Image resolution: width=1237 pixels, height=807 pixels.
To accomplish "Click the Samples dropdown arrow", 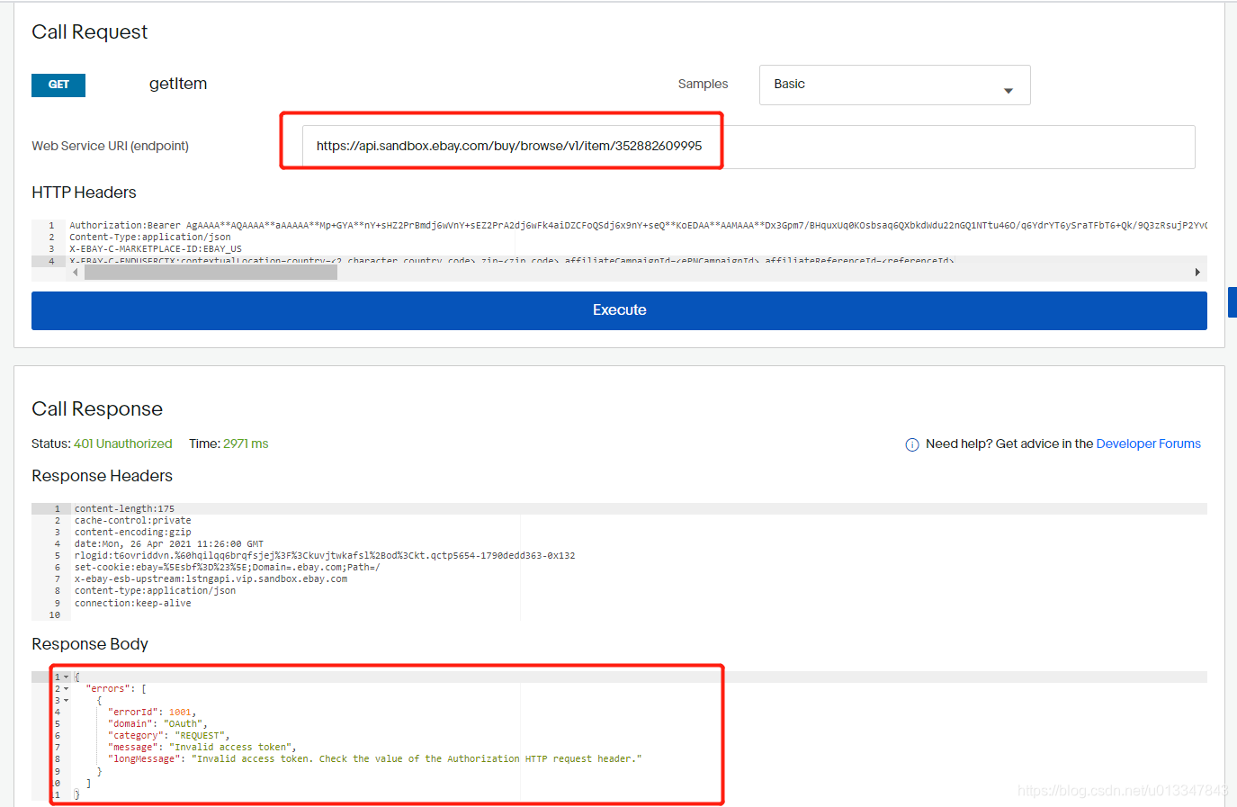I will click(1008, 90).
